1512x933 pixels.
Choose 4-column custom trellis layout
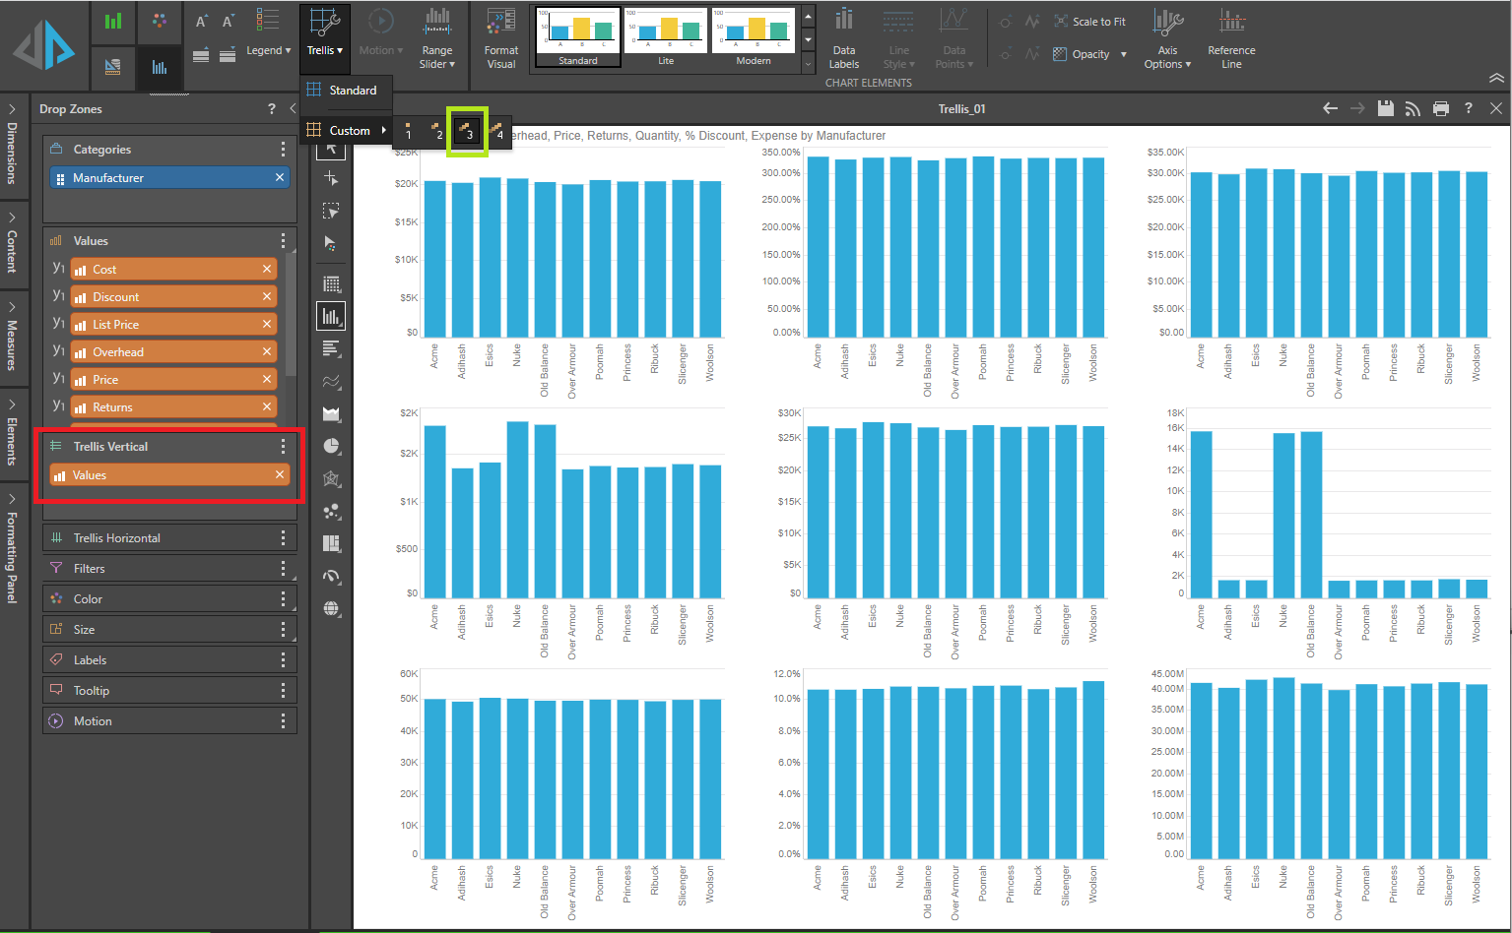[x=496, y=131]
